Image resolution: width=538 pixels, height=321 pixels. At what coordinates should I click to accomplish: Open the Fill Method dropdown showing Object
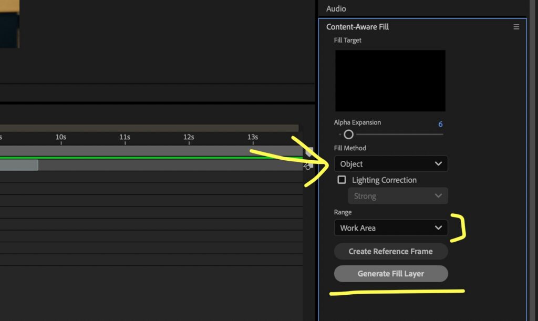(390, 163)
